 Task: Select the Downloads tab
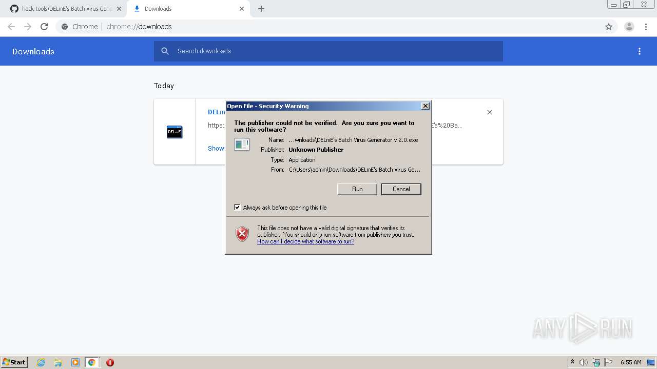(x=187, y=9)
